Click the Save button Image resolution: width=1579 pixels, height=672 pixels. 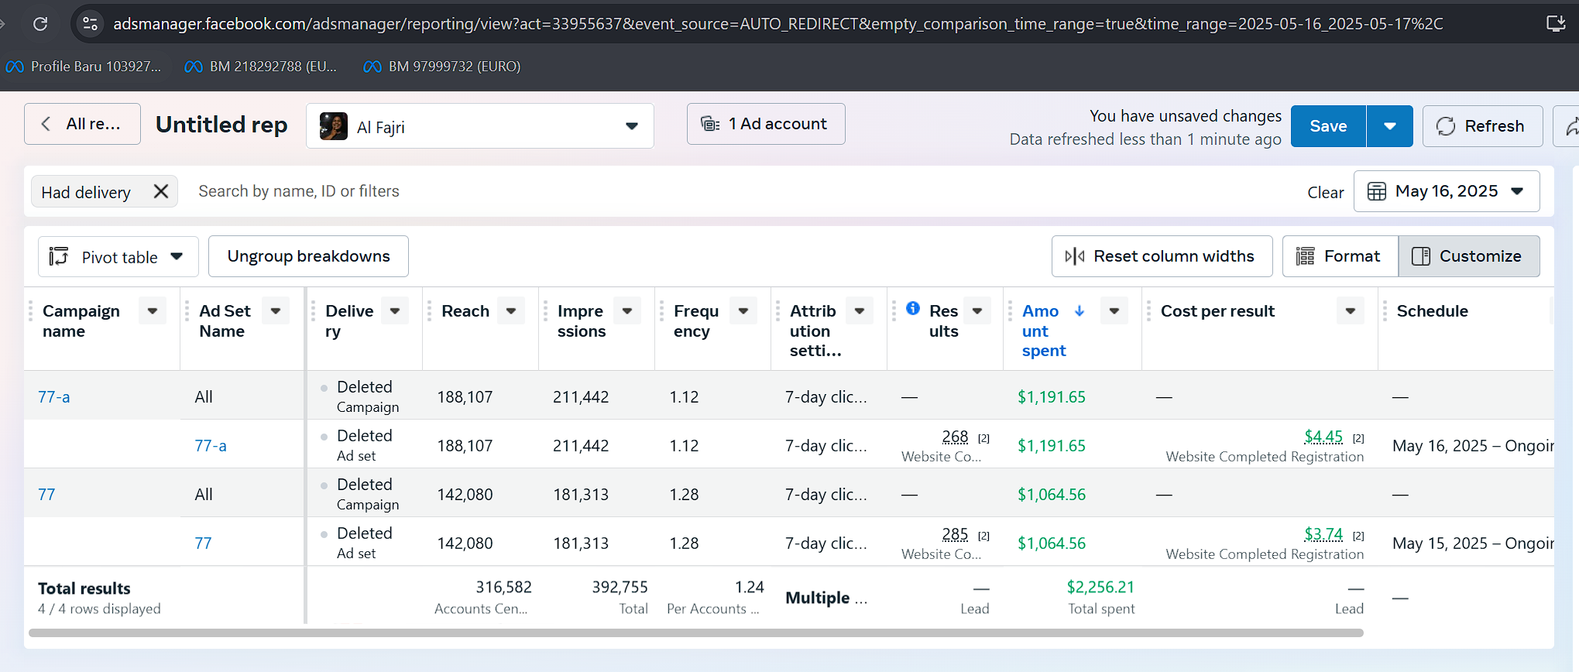point(1327,126)
